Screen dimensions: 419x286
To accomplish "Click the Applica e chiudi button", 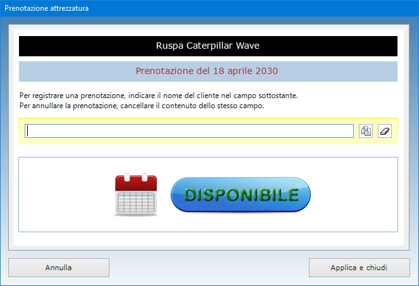I will [x=359, y=268].
